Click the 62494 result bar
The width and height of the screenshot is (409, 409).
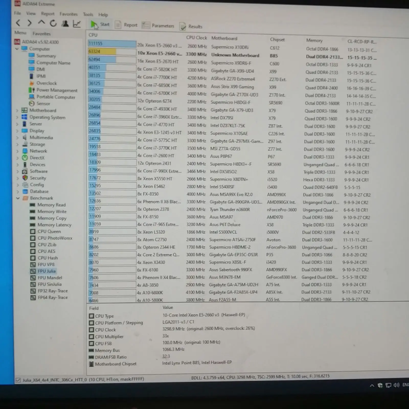[102, 60]
